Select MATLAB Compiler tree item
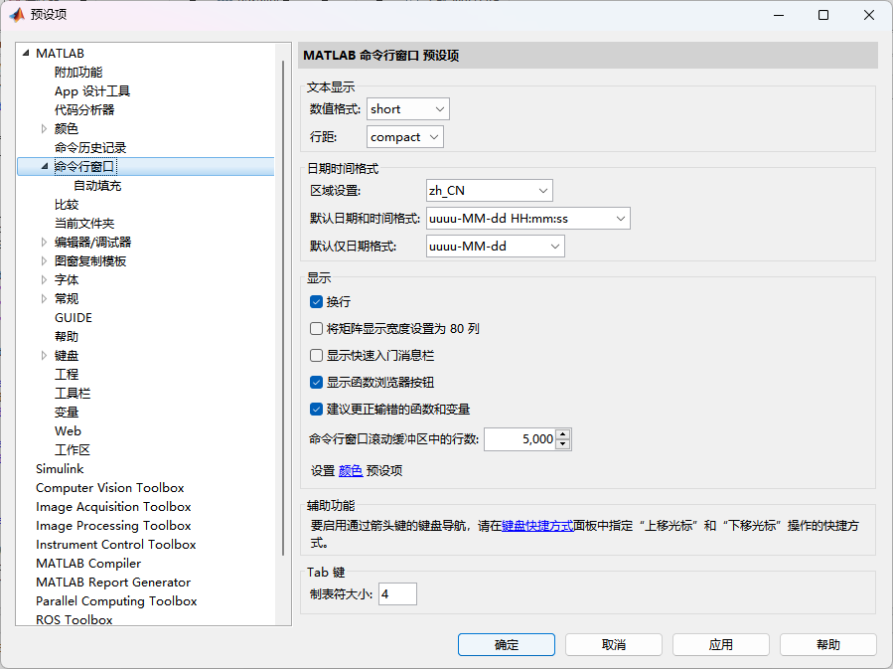The image size is (893, 669). pos(88,563)
